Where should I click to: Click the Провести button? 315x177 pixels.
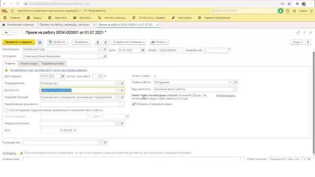click(57, 42)
